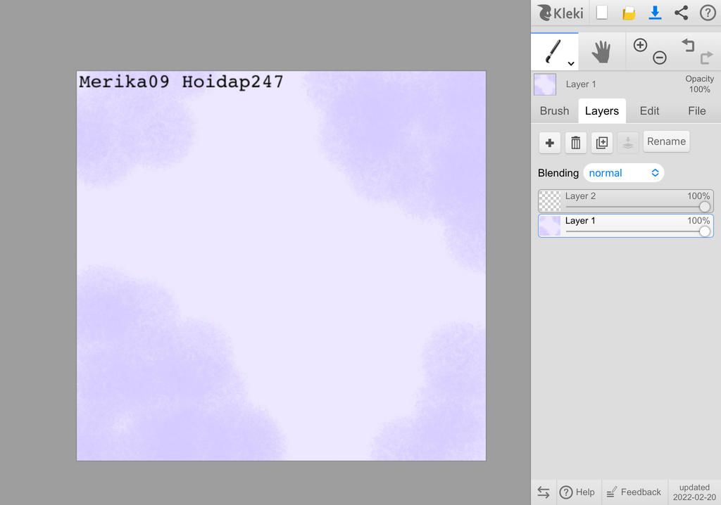Viewport: 721px width, 505px height.
Task: Open the Blending mode dropdown
Action: tap(624, 173)
